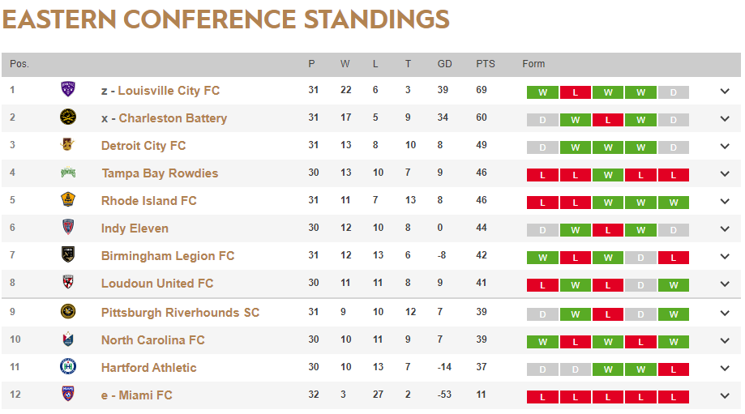Click the Indy Eleven crest icon
The height and width of the screenshot is (414, 745).
pos(68,228)
